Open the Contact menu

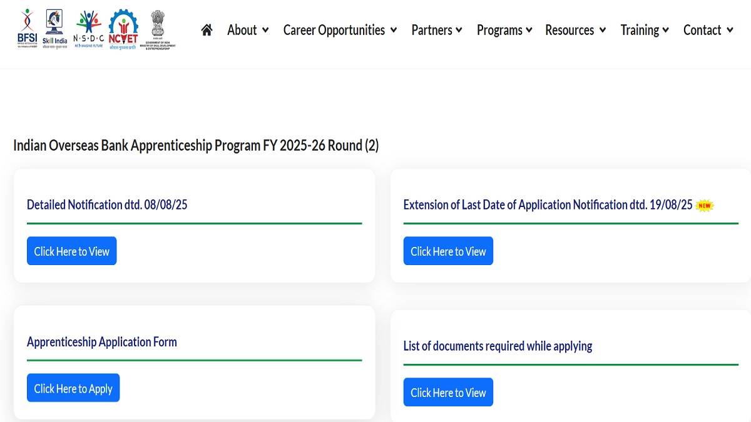coord(708,30)
